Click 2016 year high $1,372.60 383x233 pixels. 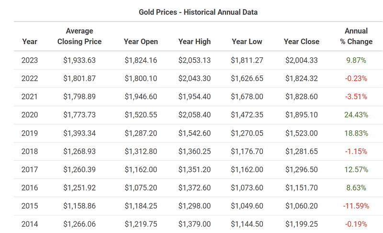click(x=194, y=188)
